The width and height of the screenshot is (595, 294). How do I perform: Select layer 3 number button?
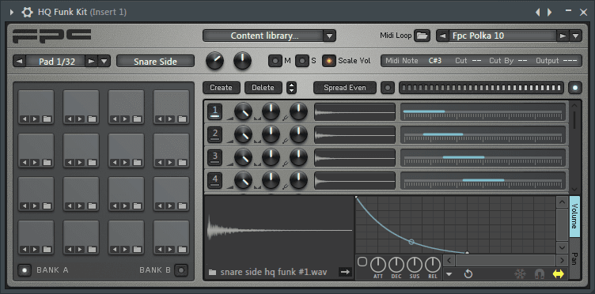pos(215,156)
